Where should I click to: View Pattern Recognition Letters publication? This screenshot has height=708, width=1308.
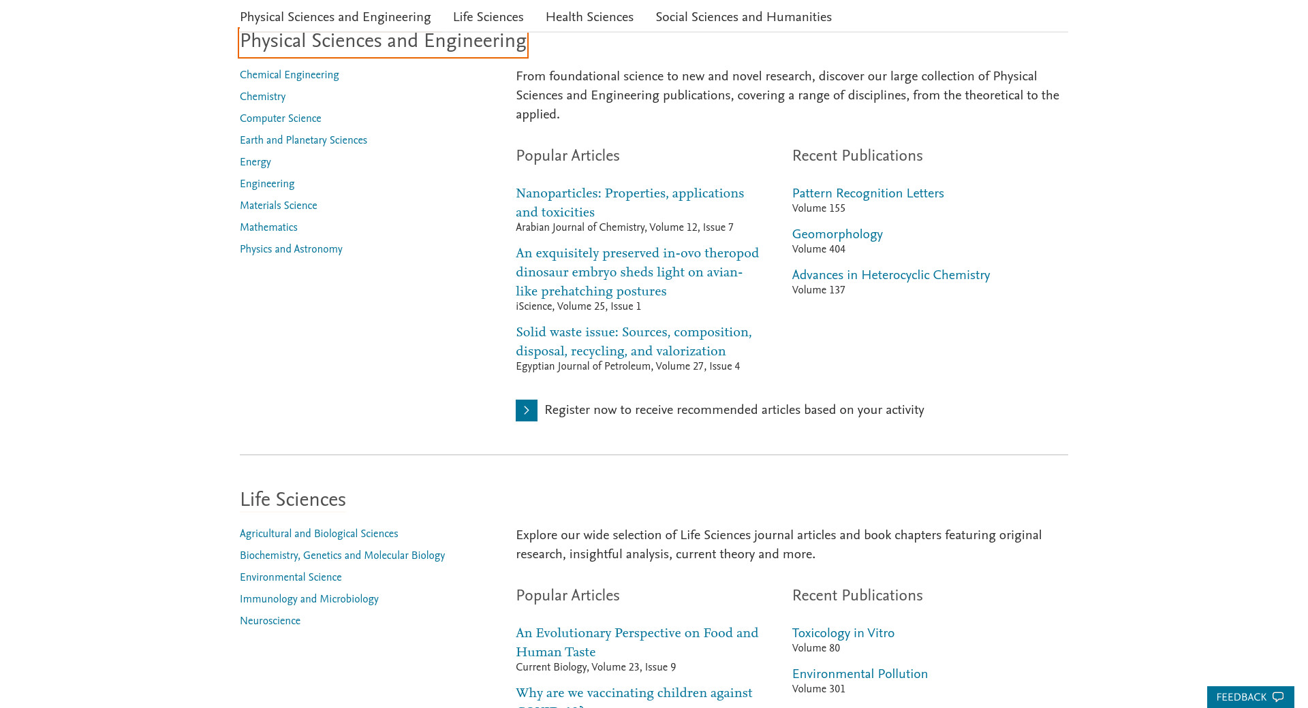867,193
